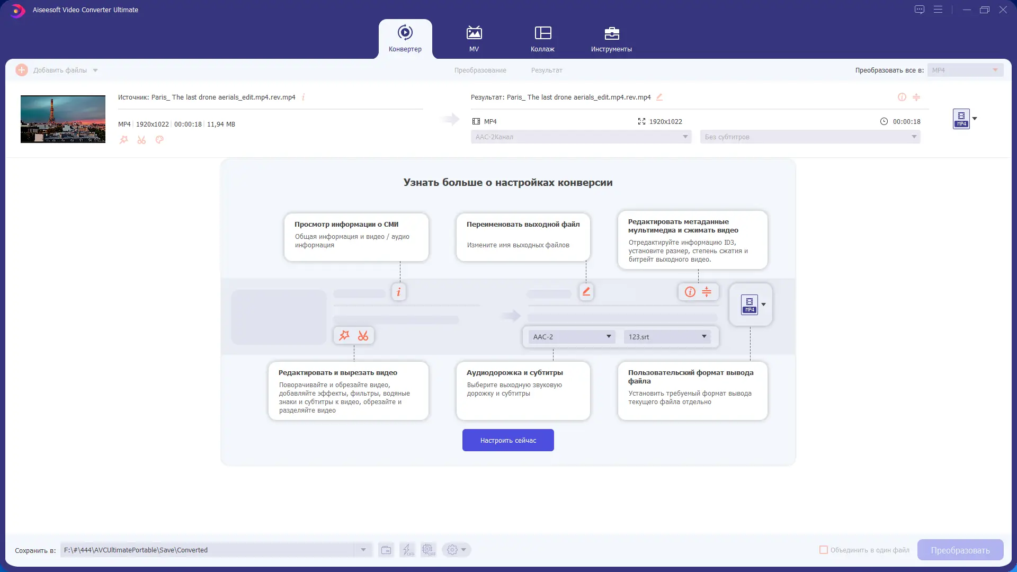Screen dimensions: 1017x572
Task: Expand the Преобразовать все в MP4 dropdown
Action: click(x=965, y=70)
